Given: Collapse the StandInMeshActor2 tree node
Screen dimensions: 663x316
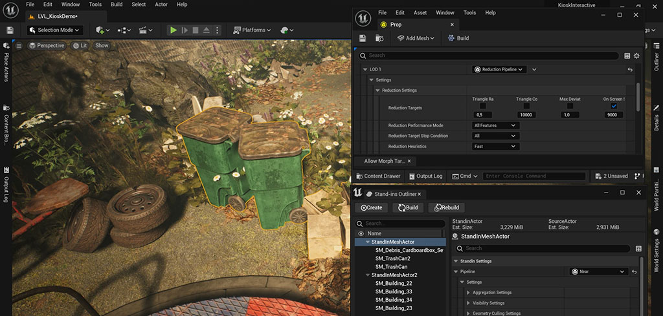Looking at the screenshot, I should (368, 275).
